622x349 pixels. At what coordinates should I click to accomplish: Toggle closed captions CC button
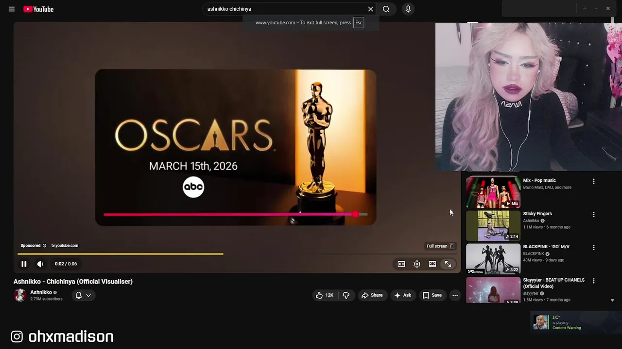click(x=401, y=264)
